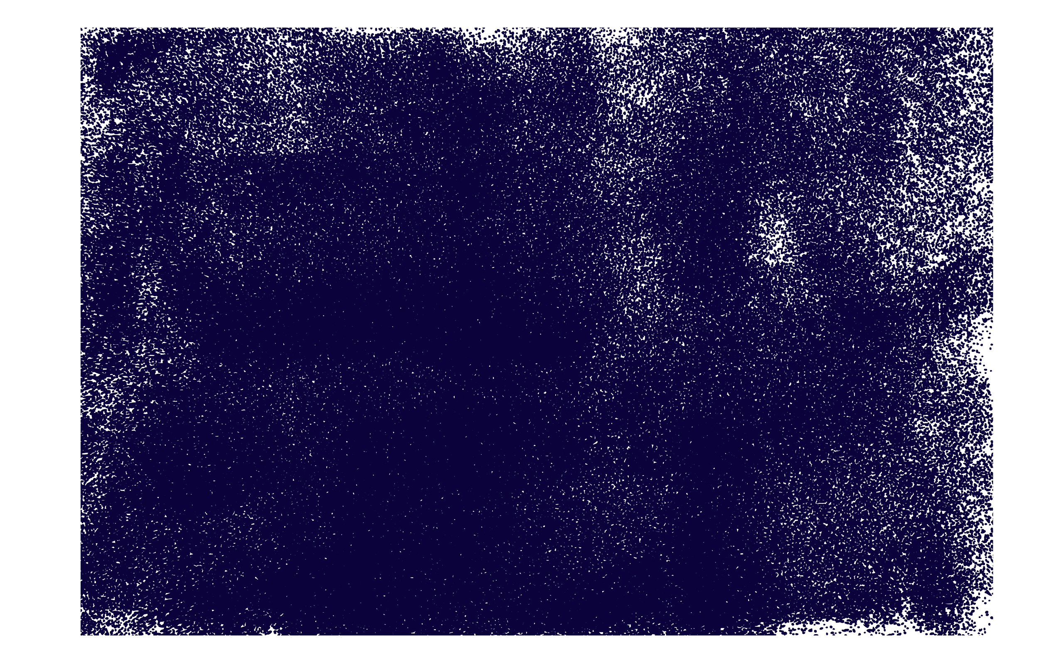The image size is (1039, 672).
Task: Click the white bottom border line of the image
Action: pos(436,636)
